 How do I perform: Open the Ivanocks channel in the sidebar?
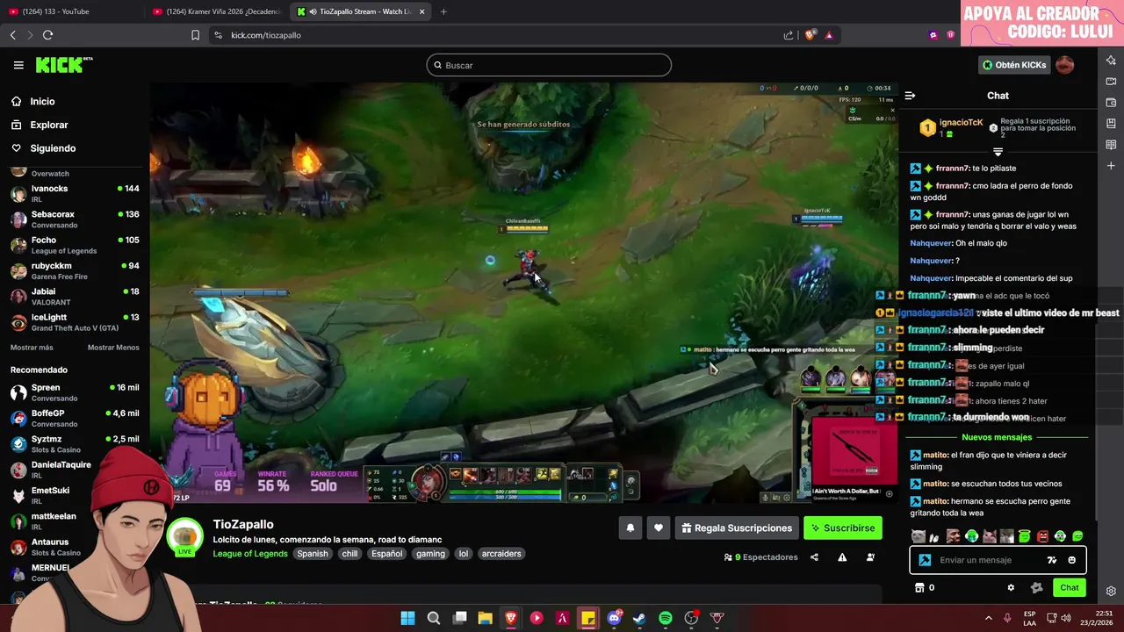75,193
